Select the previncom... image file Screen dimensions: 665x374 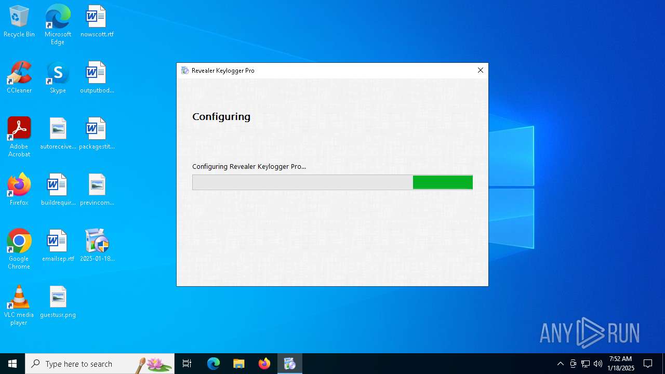[x=97, y=190]
